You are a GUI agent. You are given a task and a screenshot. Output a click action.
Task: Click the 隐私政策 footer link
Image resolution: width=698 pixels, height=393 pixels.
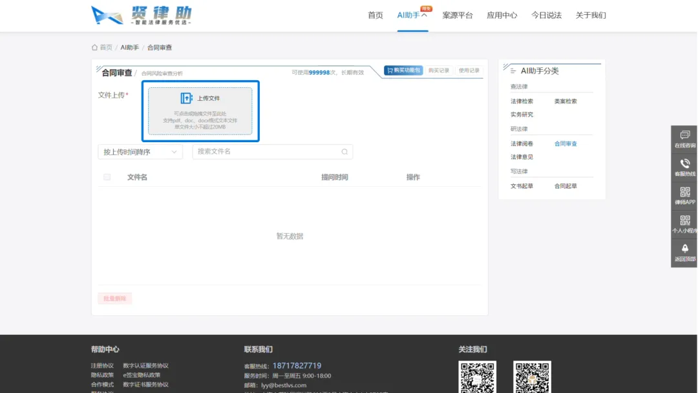pyautogui.click(x=102, y=375)
